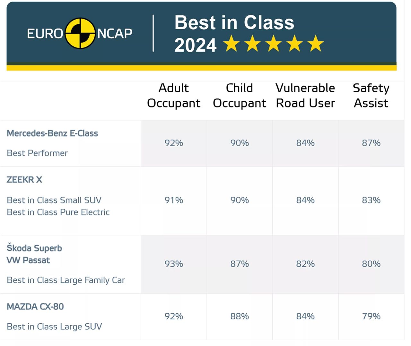Viewport: 411px width, 346px height.
Task: Click the 79% Safety Assist score cell
Action: 371,316
